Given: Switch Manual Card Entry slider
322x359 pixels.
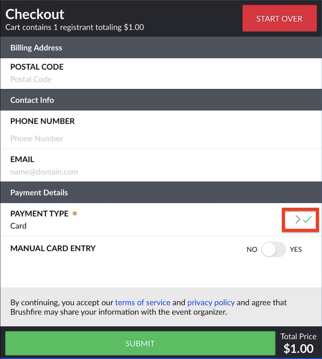Looking at the screenshot, I should [x=273, y=249].
